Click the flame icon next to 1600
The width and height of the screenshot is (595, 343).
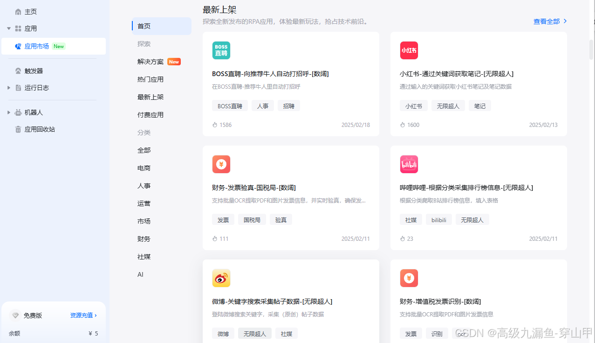(x=403, y=125)
